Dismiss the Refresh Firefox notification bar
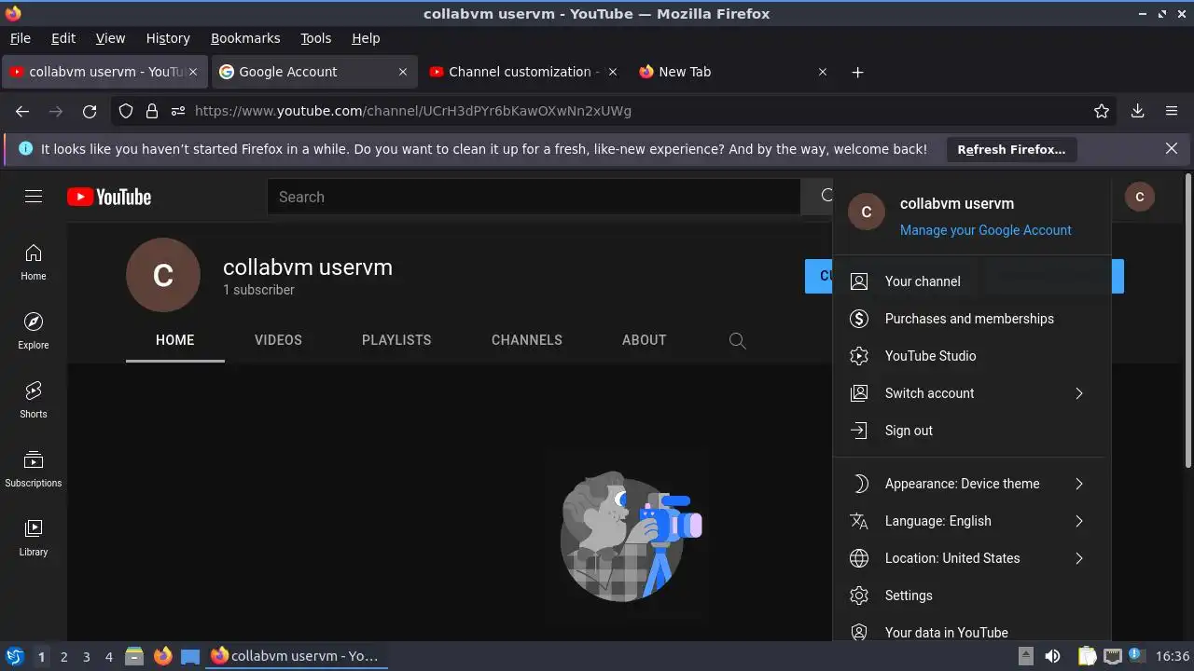This screenshot has width=1194, height=671. (x=1172, y=148)
